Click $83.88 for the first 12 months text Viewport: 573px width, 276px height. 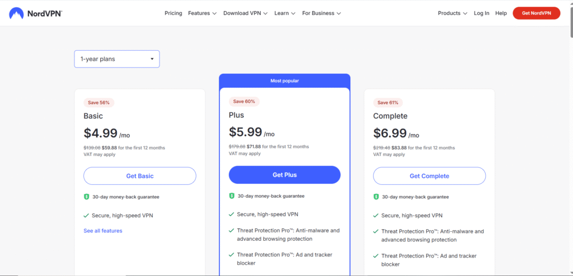click(x=423, y=148)
